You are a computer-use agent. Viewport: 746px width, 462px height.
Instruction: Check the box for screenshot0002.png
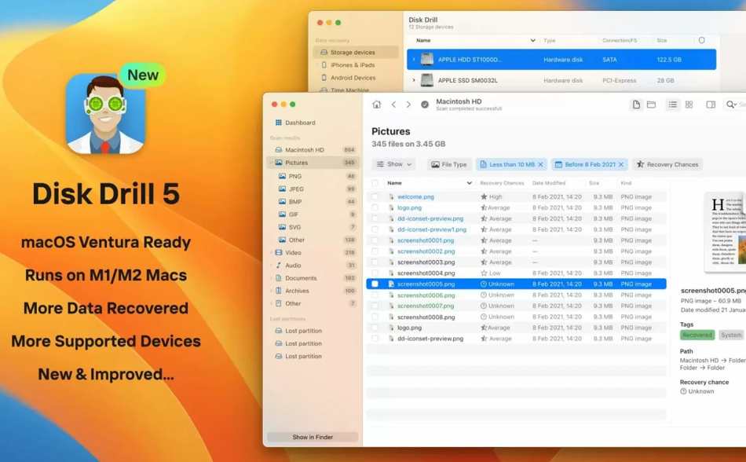click(375, 251)
